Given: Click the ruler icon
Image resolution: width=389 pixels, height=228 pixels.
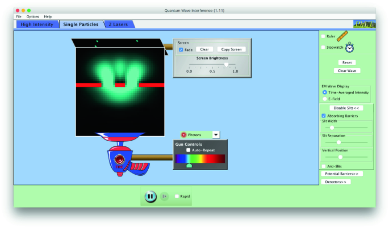Looking at the screenshot, I should coord(342,37).
